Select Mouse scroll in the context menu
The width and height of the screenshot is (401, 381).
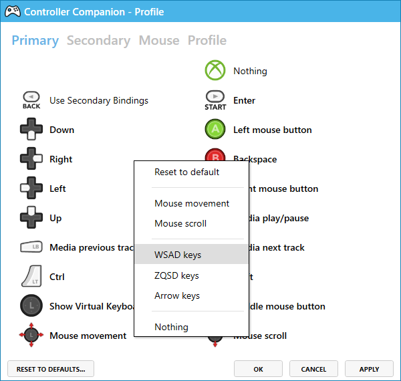pos(191,223)
